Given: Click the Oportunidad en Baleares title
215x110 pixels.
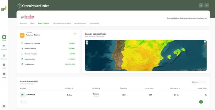Looking at the screenshot, I should click(x=187, y=18).
